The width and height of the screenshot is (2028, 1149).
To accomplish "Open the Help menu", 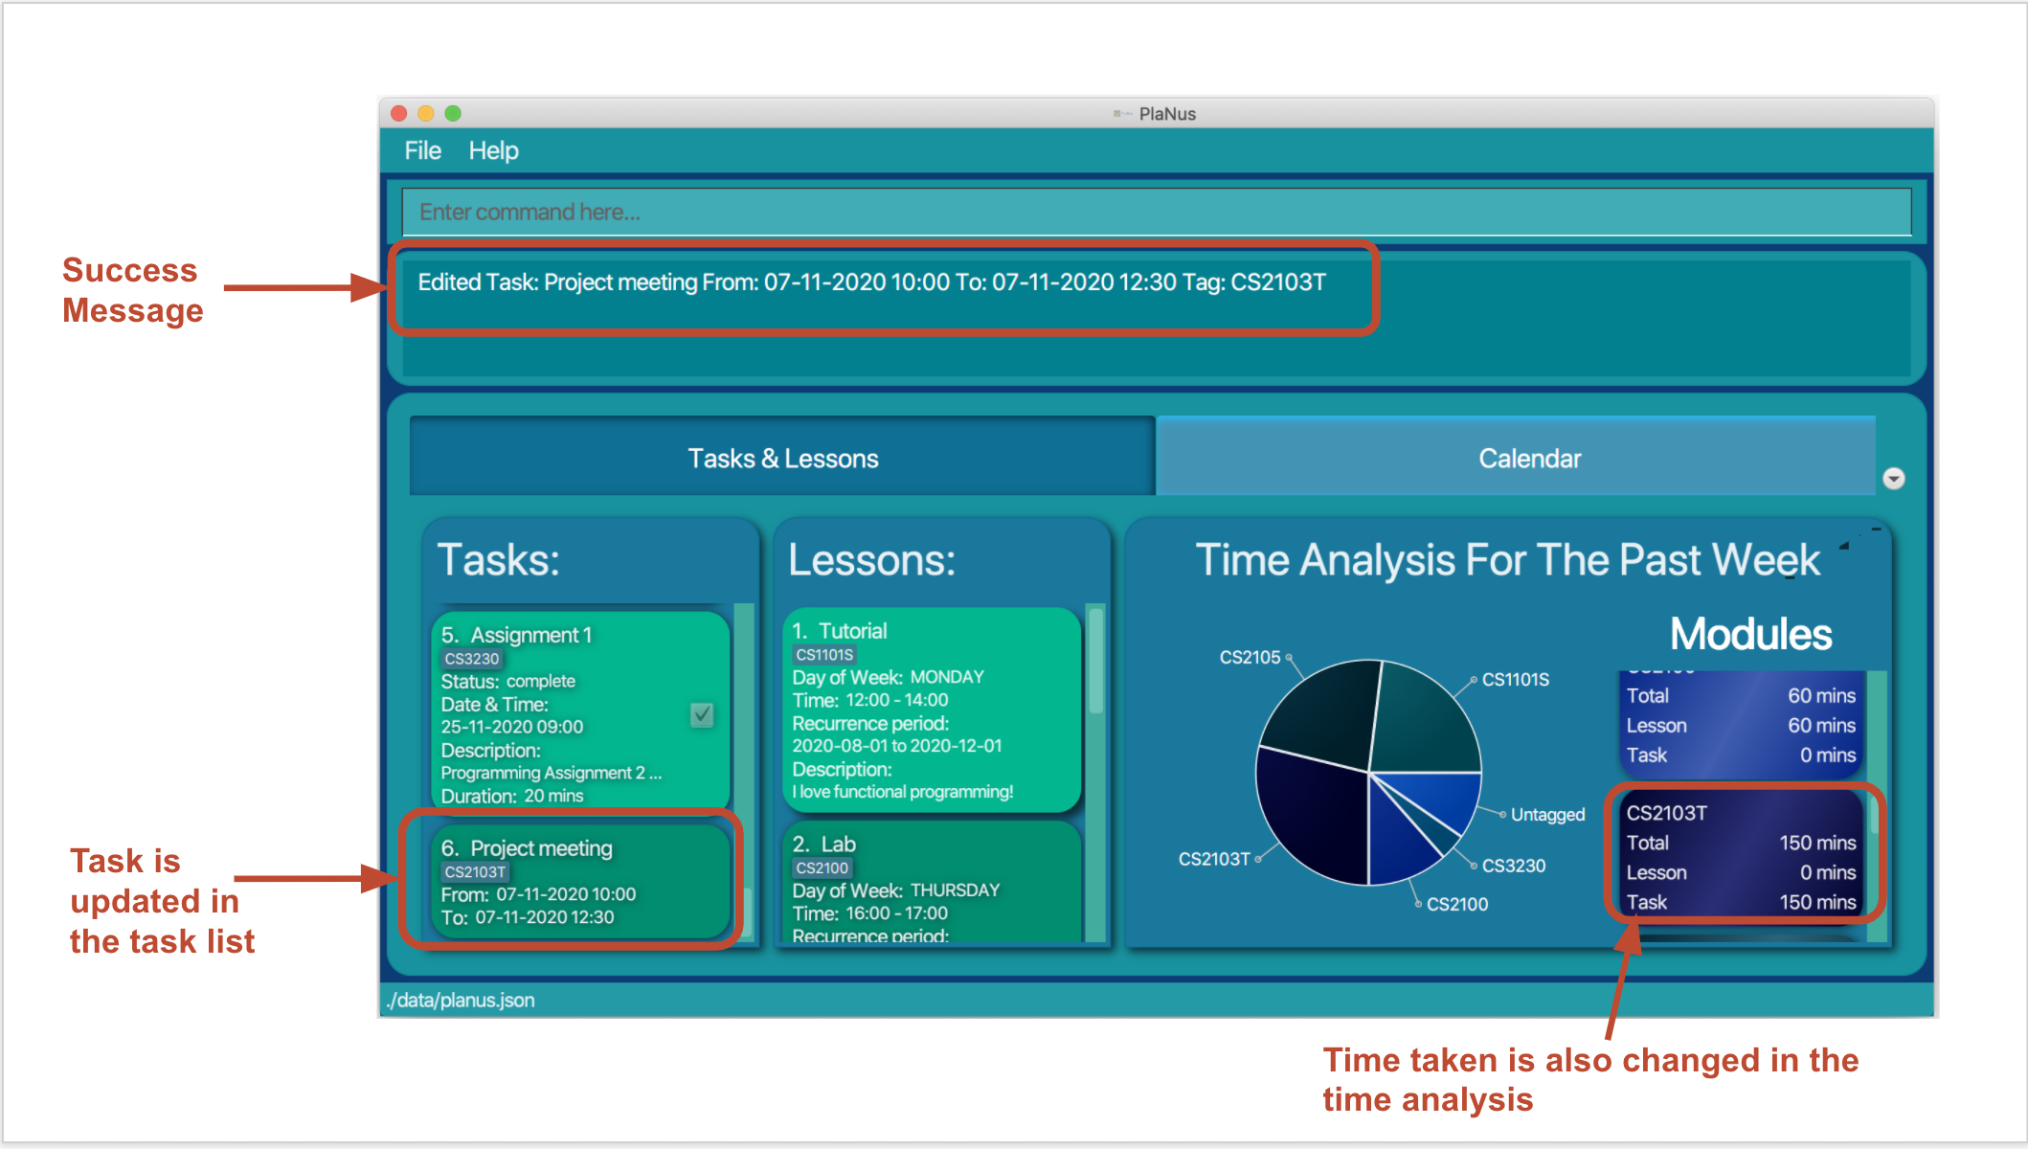I will tap(493, 150).
